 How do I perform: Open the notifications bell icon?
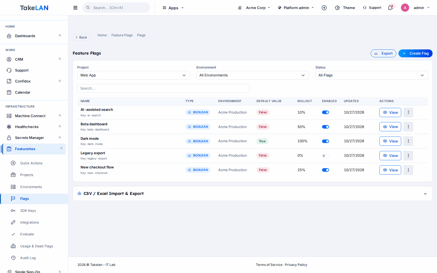390,8
